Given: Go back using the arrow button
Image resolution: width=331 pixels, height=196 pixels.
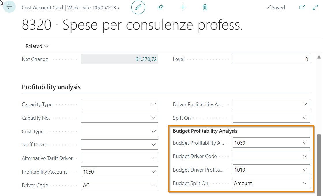Looking at the screenshot, I should pos(9,7).
